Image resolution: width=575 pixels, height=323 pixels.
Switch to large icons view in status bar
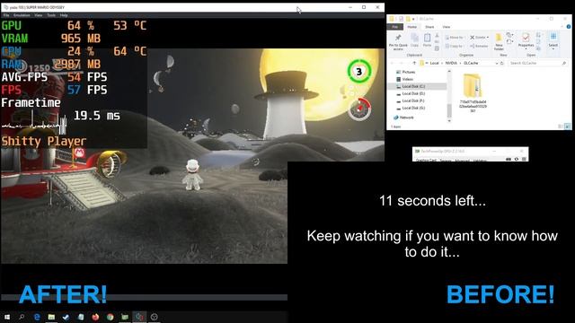coord(567,127)
